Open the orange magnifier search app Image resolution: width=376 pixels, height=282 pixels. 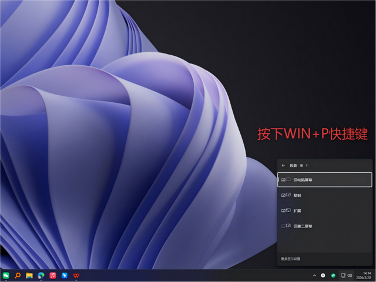18,276
